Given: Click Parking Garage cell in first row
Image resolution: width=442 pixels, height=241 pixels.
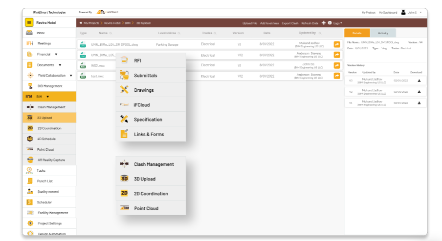Looking at the screenshot, I should click(167, 44).
